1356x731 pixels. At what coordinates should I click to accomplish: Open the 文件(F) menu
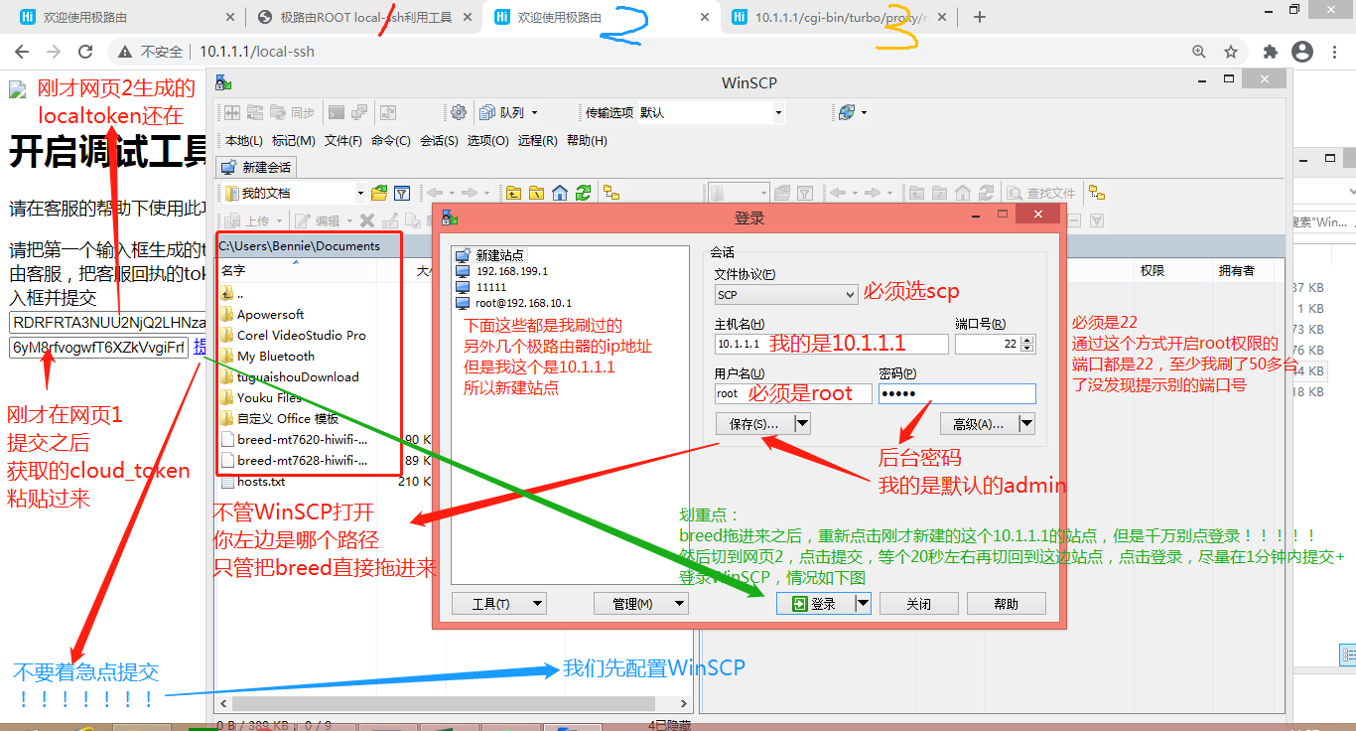click(x=342, y=141)
